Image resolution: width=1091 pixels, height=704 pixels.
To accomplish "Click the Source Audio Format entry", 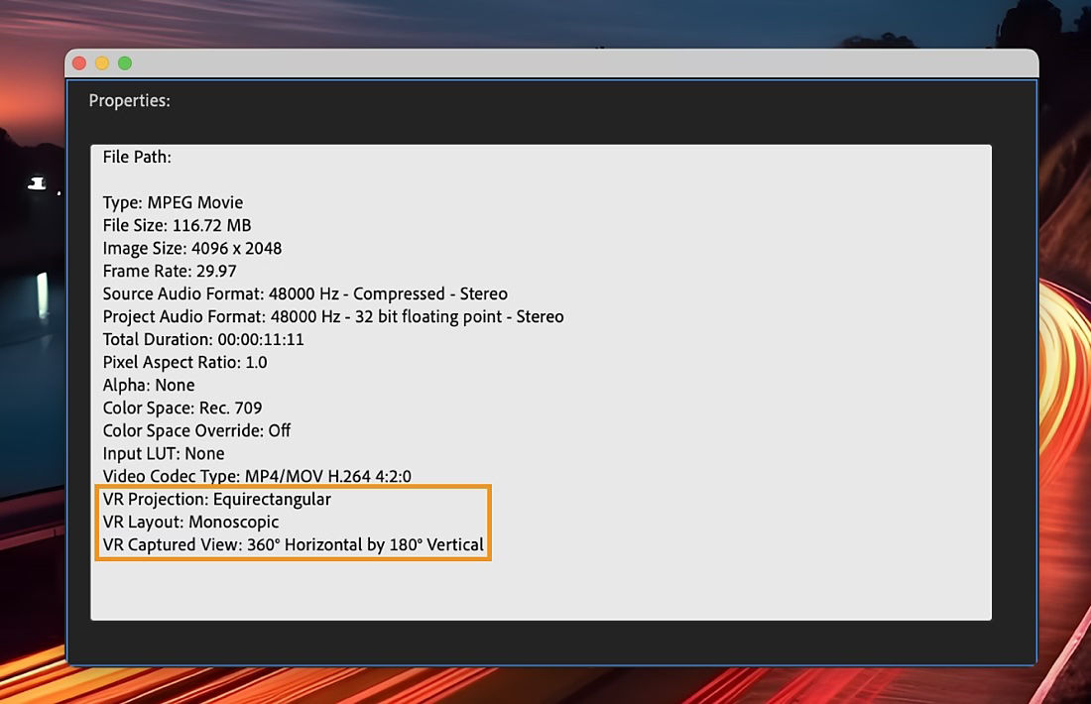I will 305,293.
